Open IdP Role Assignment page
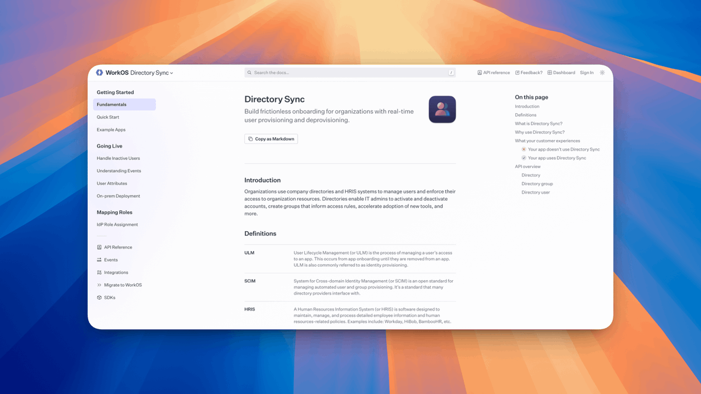This screenshot has width=701, height=394. point(117,225)
